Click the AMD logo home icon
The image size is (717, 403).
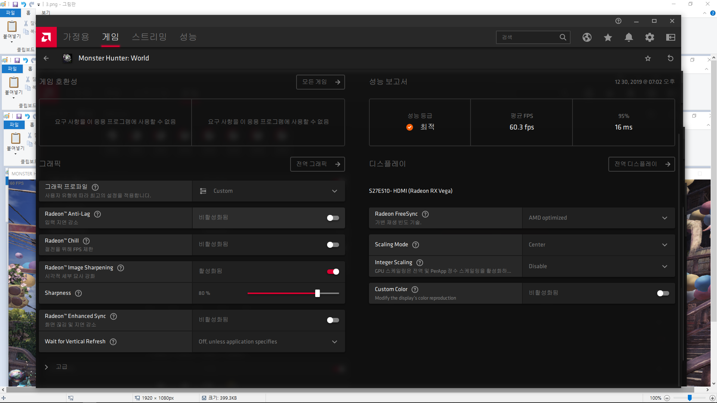pyautogui.click(x=46, y=37)
